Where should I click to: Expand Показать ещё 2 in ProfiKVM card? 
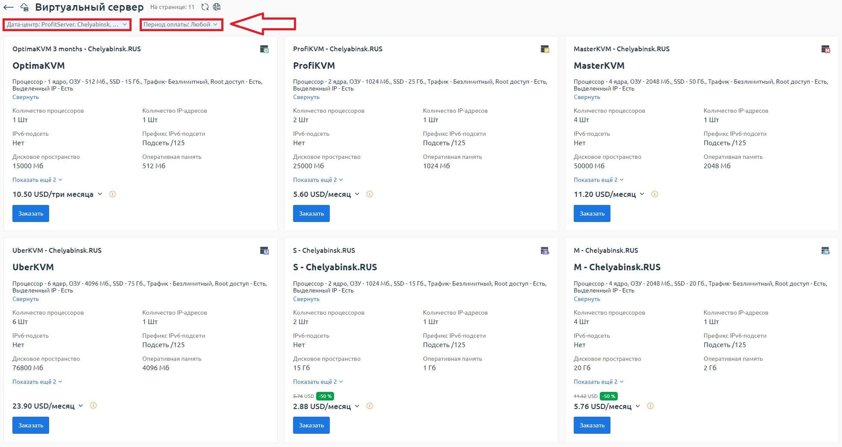tap(318, 180)
